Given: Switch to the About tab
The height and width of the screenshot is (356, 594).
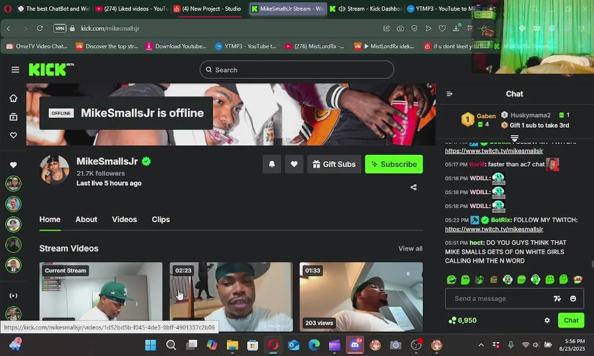Looking at the screenshot, I should (x=86, y=220).
